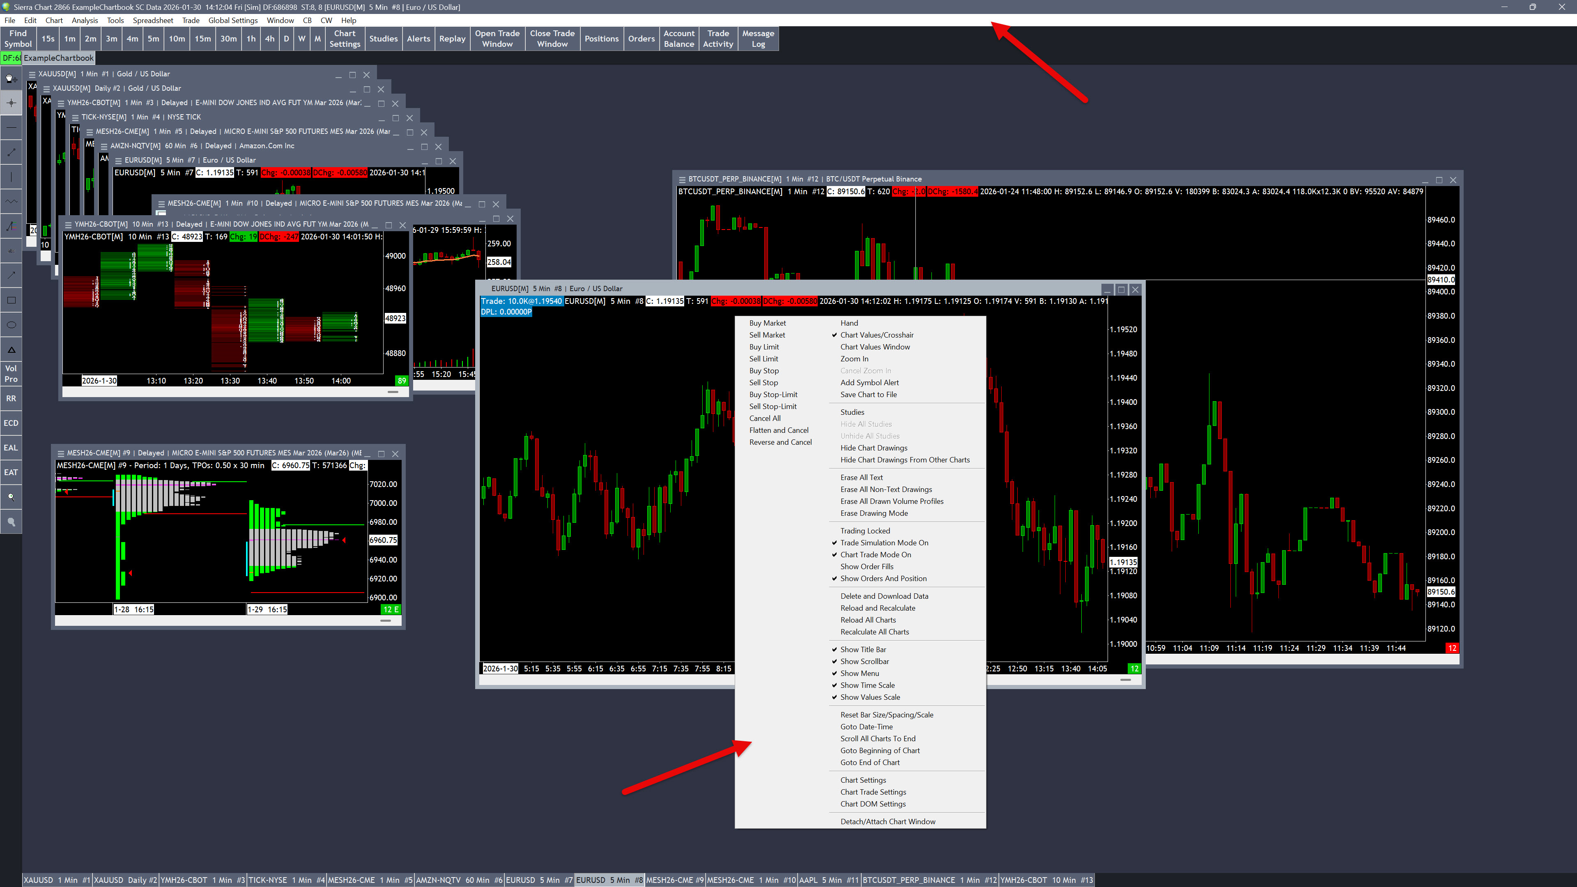1577x887 pixels.
Task: Select the crosshair chart values tool
Action: (x=11, y=103)
